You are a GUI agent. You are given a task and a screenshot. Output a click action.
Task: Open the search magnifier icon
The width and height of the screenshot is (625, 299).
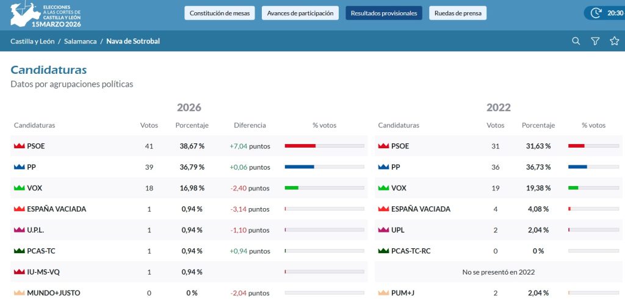tap(576, 41)
